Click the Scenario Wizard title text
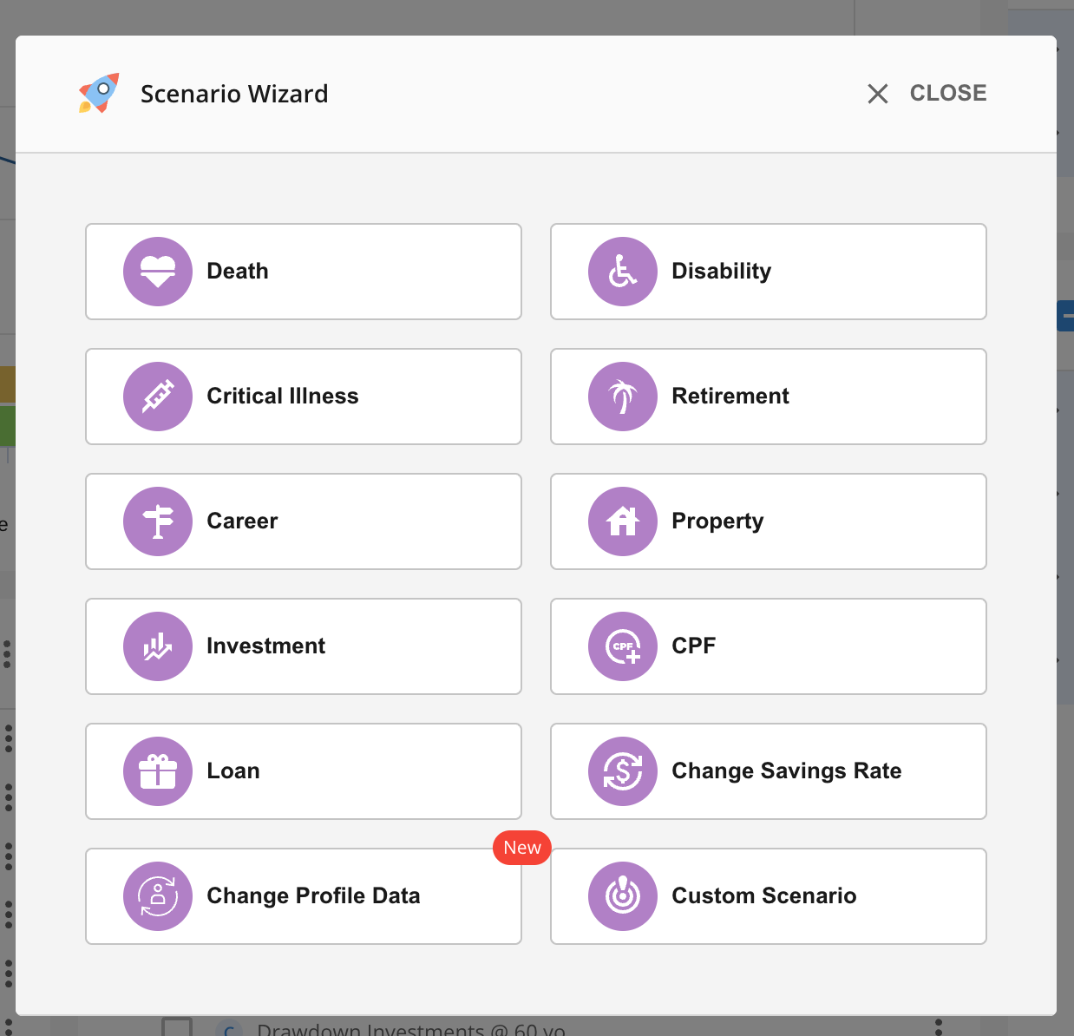1074x1036 pixels. tap(234, 94)
